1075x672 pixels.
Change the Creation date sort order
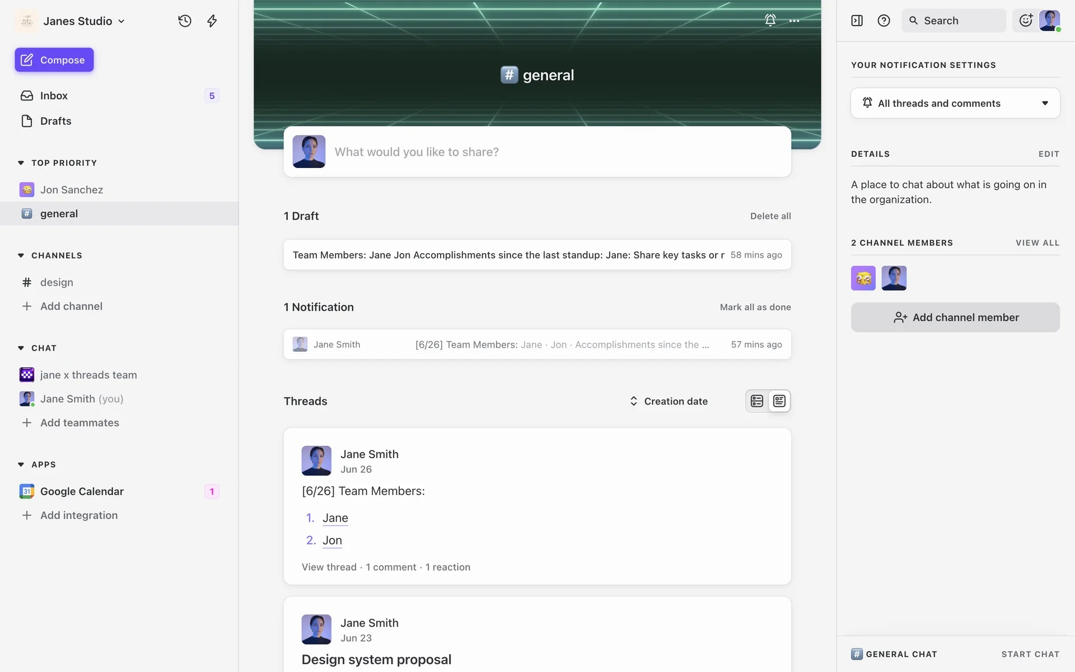pos(669,401)
